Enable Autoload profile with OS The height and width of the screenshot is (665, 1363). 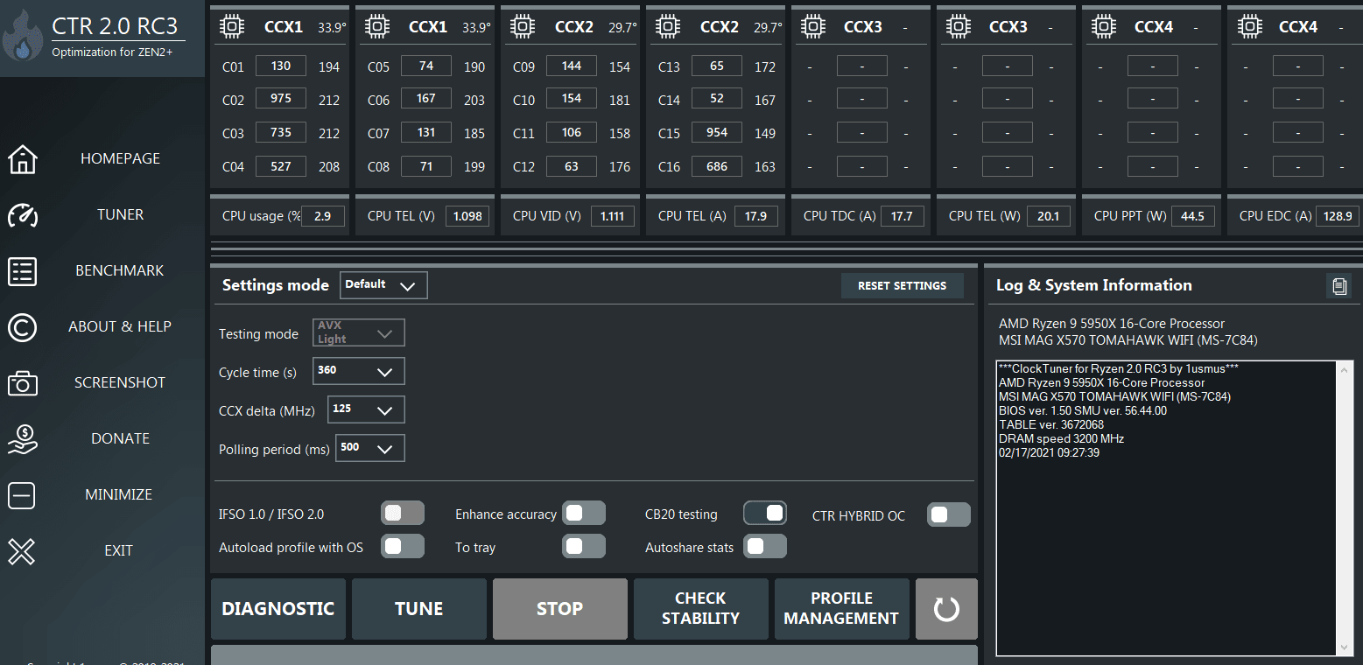(x=403, y=546)
